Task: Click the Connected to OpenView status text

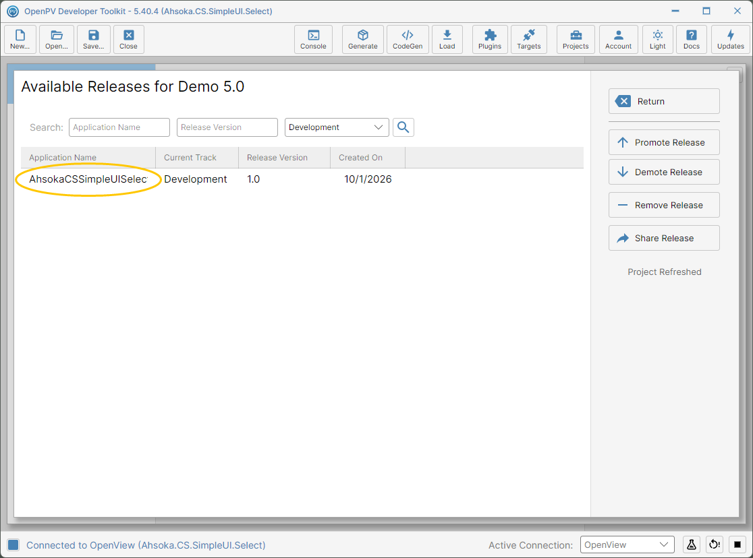Action: pyautogui.click(x=146, y=545)
